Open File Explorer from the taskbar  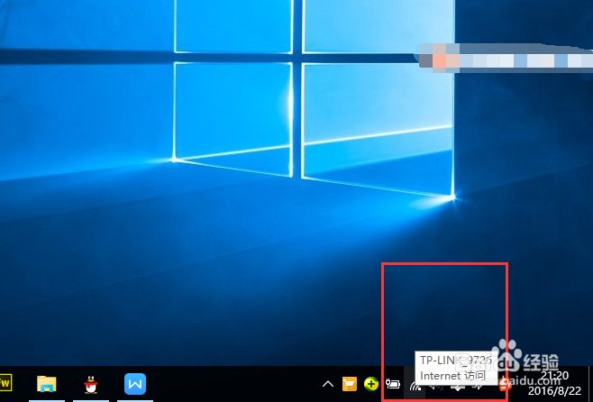pyautogui.click(x=47, y=384)
